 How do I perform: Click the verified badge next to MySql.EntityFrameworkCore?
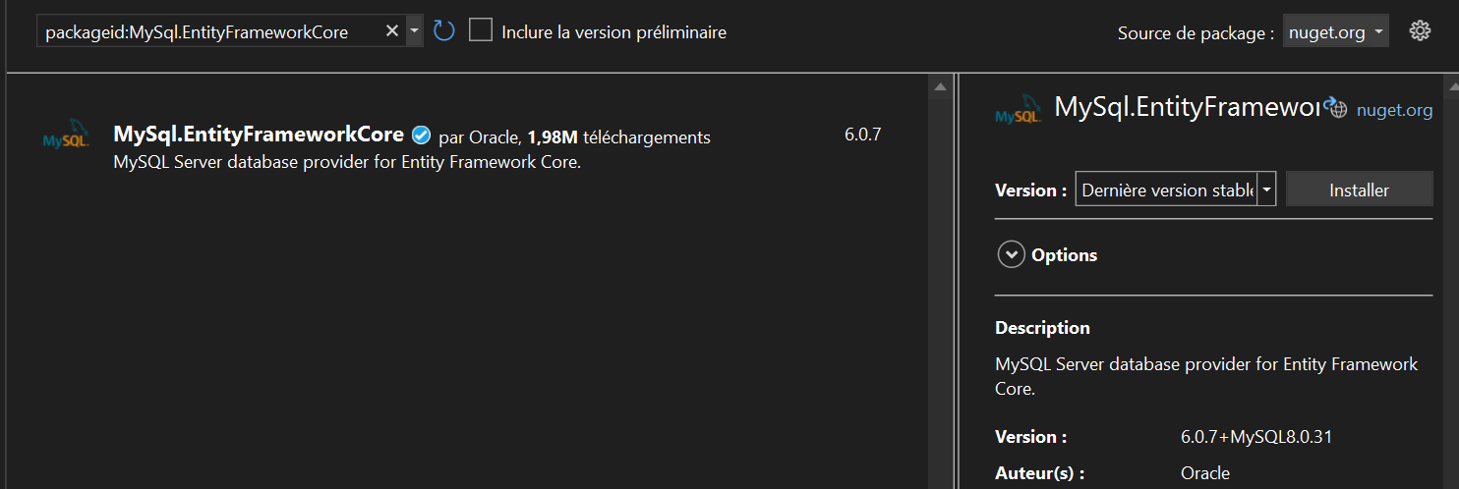(x=421, y=135)
